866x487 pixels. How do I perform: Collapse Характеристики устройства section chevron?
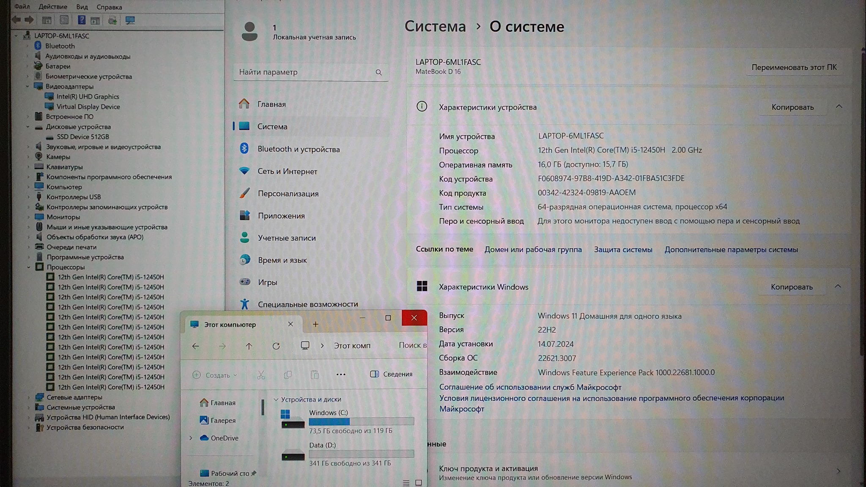coord(839,107)
